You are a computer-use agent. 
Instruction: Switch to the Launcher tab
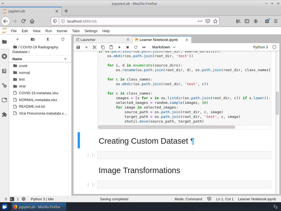click(x=88, y=40)
